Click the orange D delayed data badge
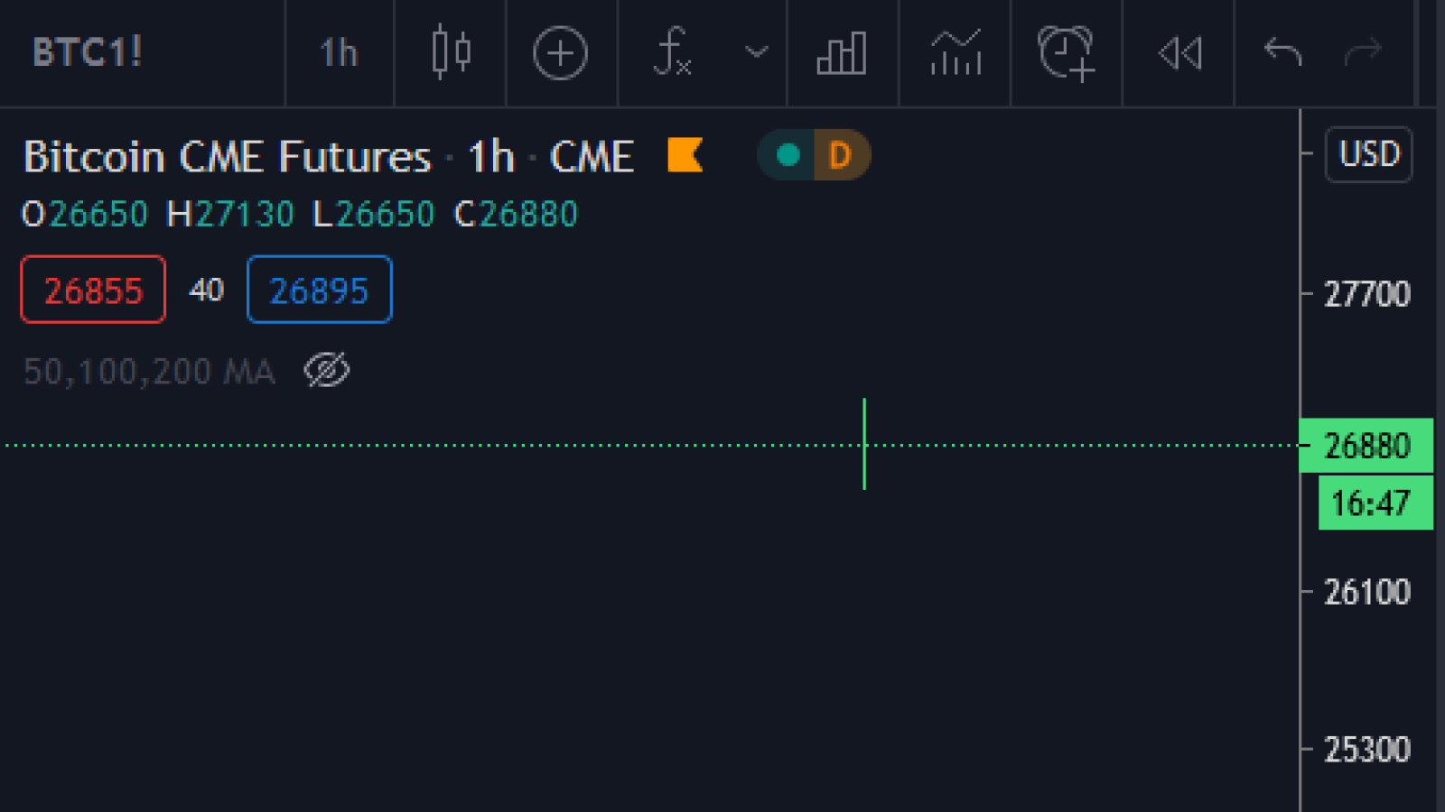 [x=841, y=155]
